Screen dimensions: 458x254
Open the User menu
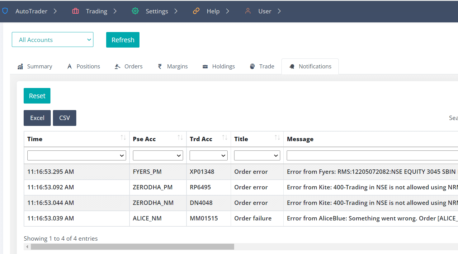265,11
